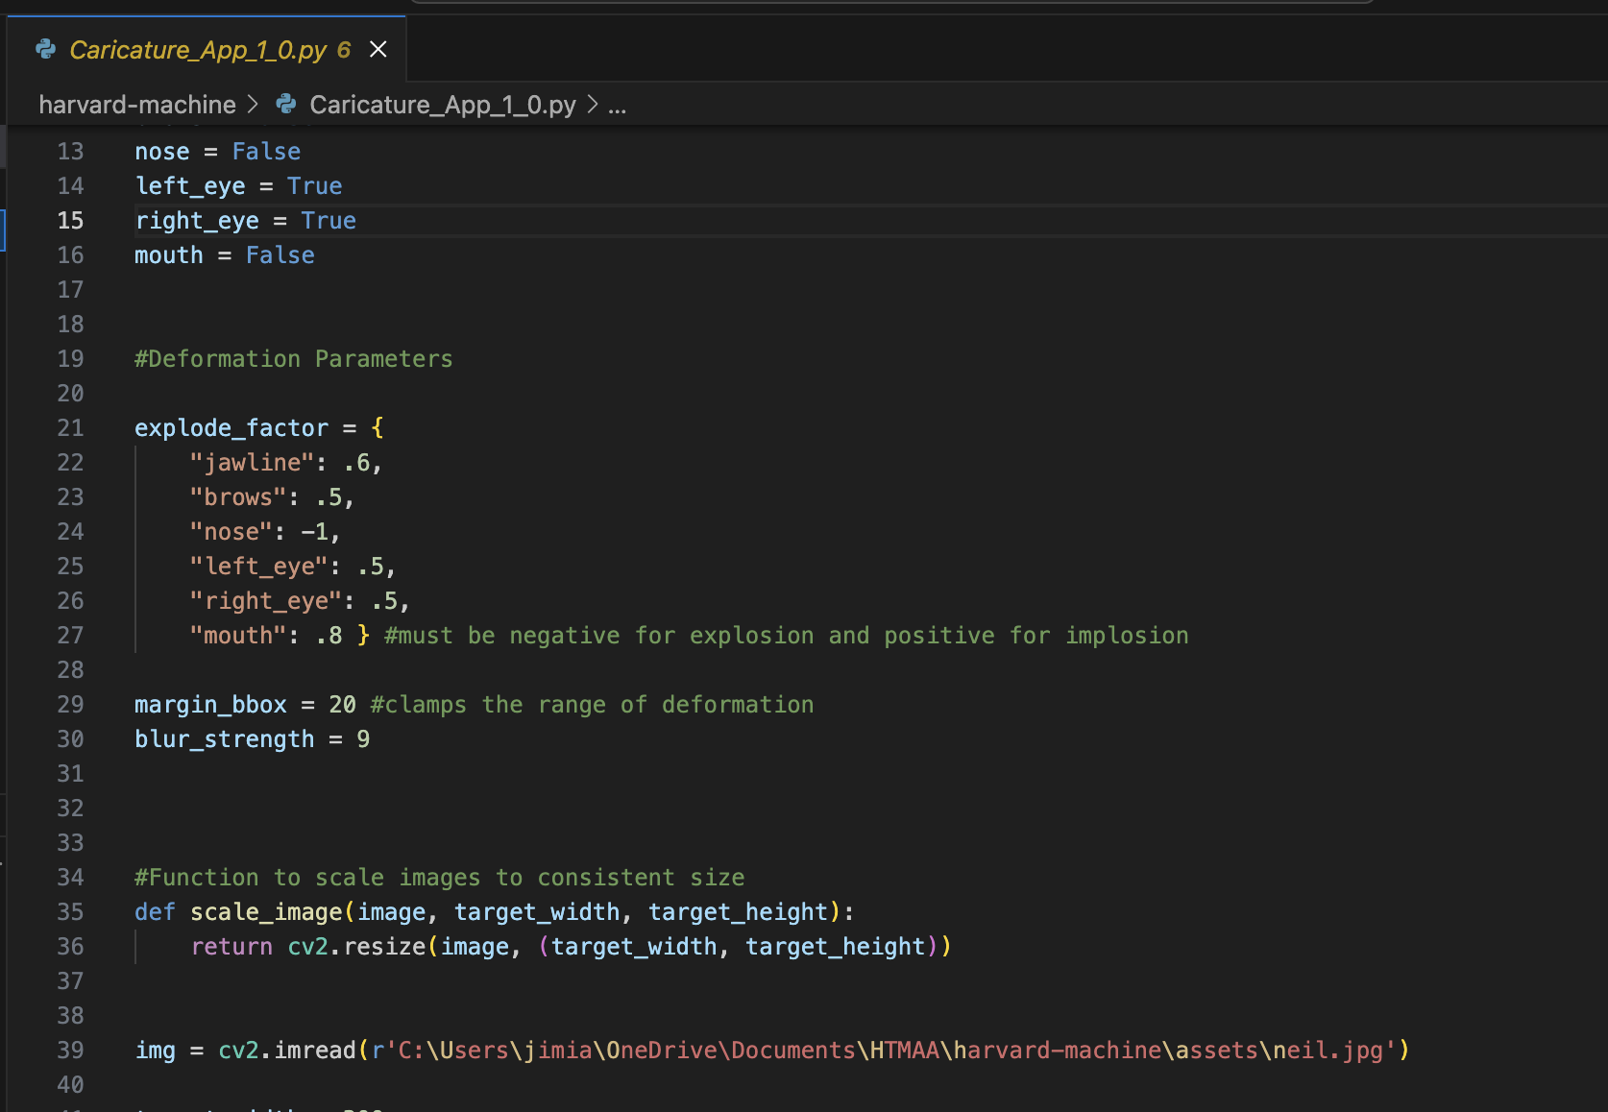Open the Caricature_App_1_0.py breadcrumb item
The image size is (1608, 1112).
pyautogui.click(x=443, y=105)
